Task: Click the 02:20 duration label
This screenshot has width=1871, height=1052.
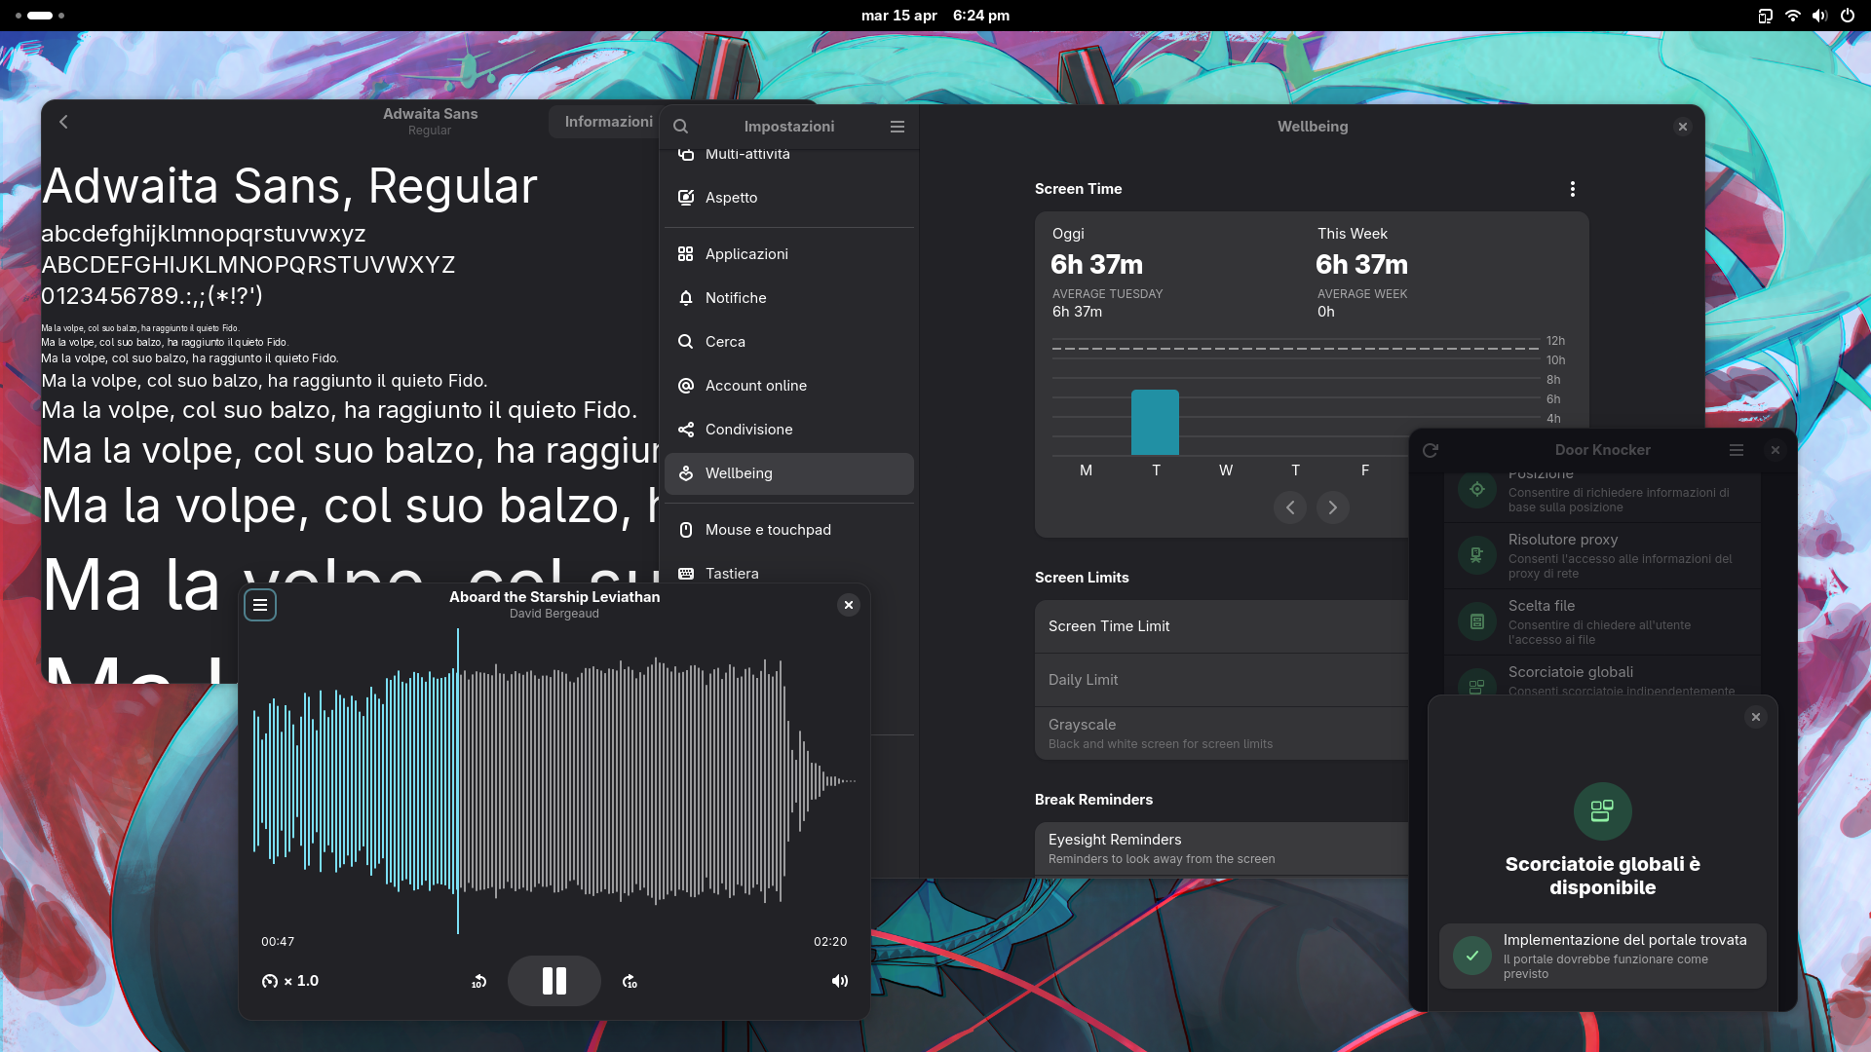Action: (830, 942)
